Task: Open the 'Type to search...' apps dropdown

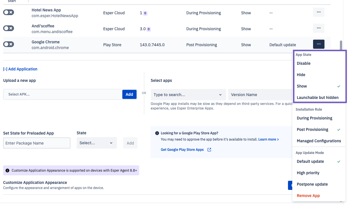Action: pyautogui.click(x=188, y=95)
